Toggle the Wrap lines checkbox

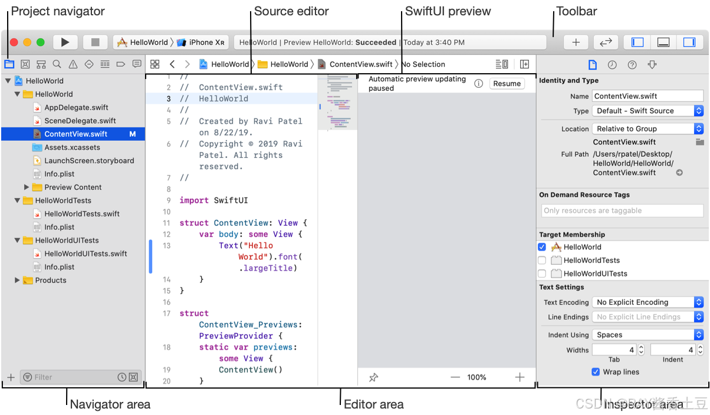(596, 372)
